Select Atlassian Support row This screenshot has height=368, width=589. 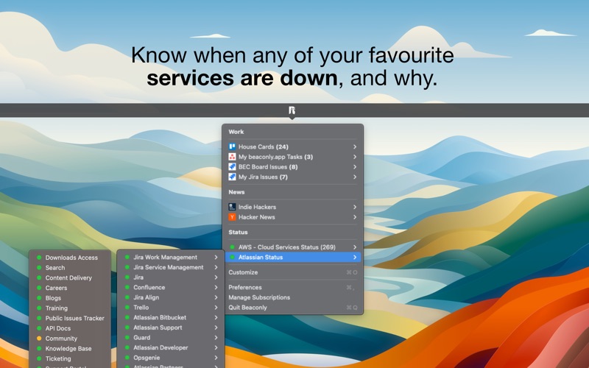tap(171, 328)
